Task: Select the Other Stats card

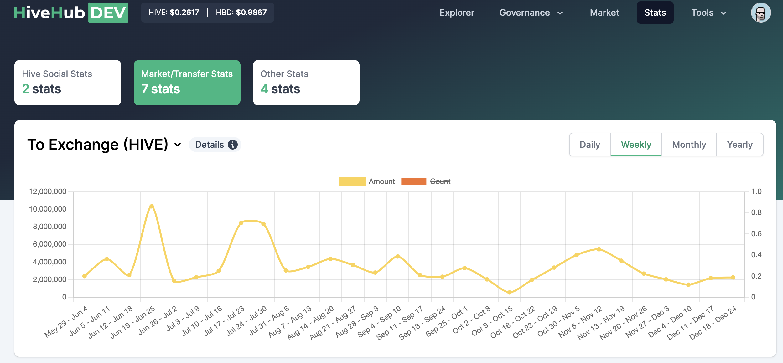Action: (x=306, y=83)
